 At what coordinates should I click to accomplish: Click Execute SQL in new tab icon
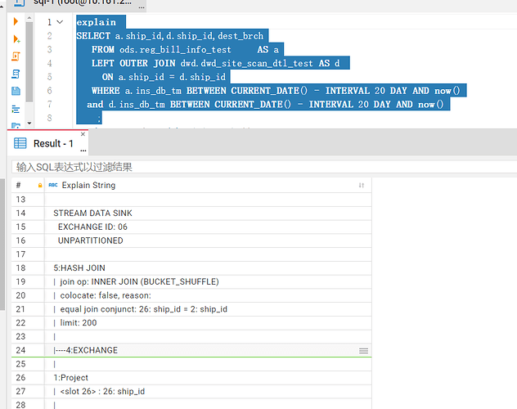click(x=16, y=38)
